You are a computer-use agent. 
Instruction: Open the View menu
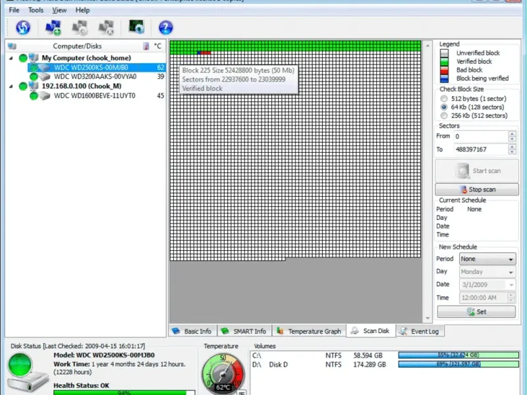point(59,10)
